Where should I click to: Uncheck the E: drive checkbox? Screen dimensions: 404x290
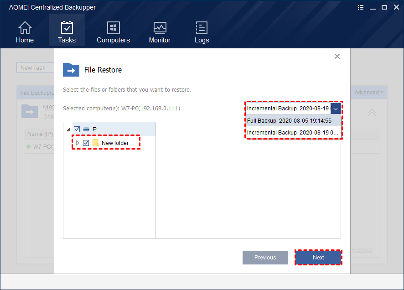pyautogui.click(x=77, y=129)
